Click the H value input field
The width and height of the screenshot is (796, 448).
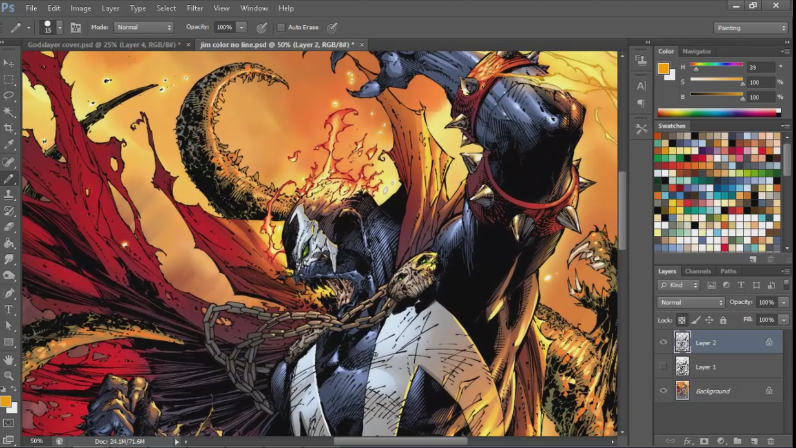tap(761, 67)
